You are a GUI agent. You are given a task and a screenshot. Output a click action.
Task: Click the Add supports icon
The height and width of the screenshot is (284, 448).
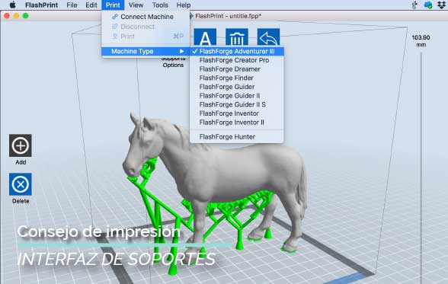tap(21, 145)
